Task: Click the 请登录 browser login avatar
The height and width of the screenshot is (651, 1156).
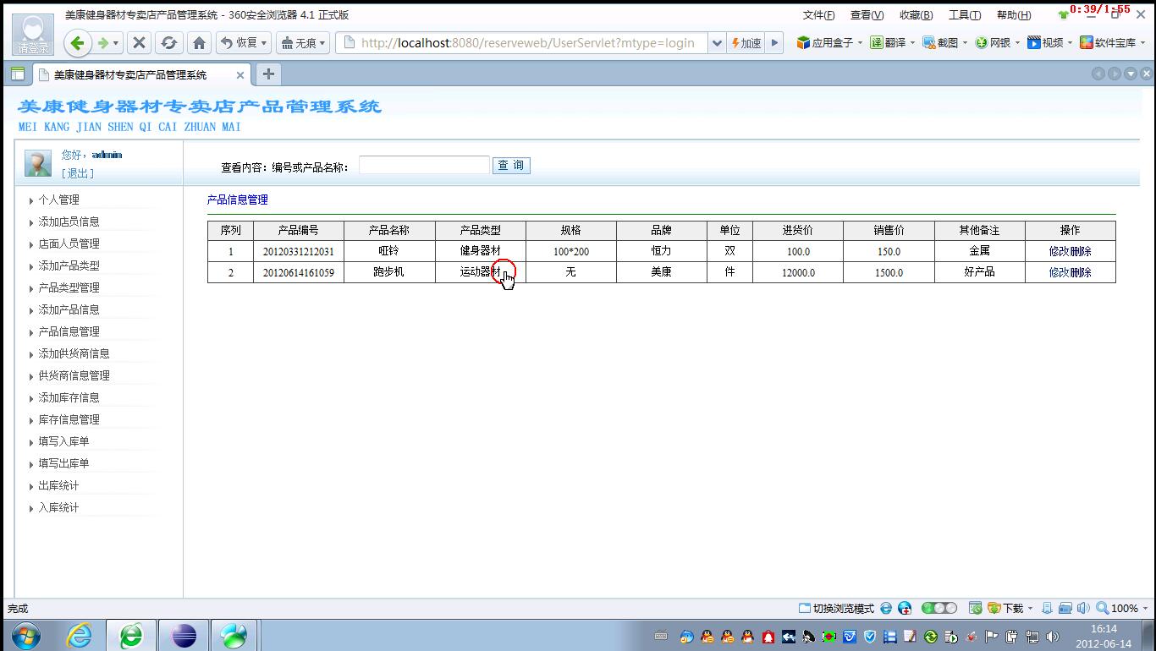Action: click(33, 35)
